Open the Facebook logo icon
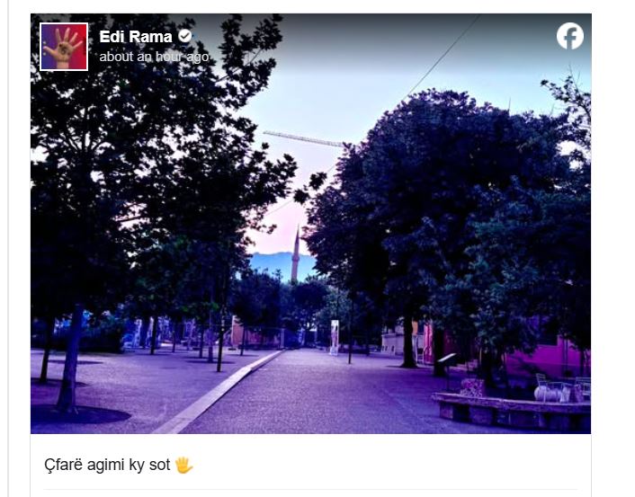Image resolution: width=635 pixels, height=497 pixels. (x=570, y=36)
